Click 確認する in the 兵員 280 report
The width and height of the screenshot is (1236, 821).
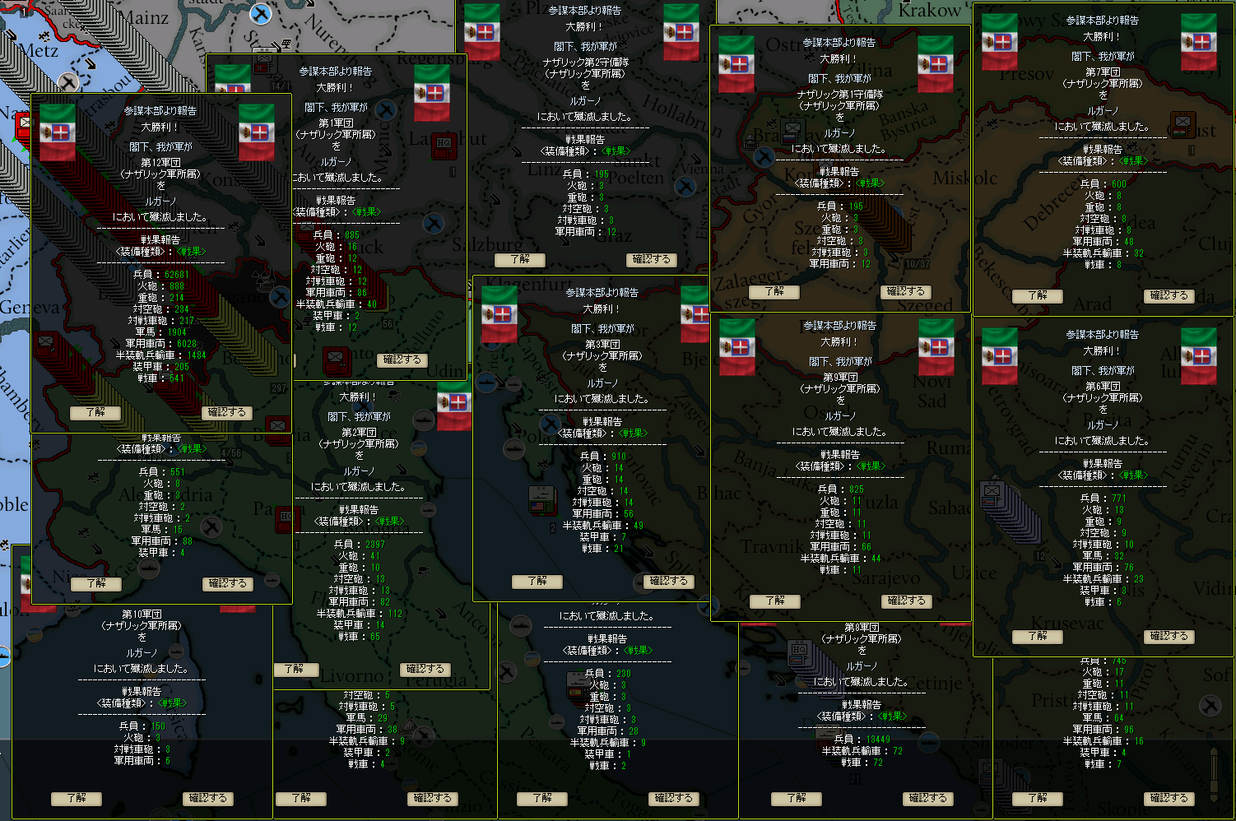674,798
